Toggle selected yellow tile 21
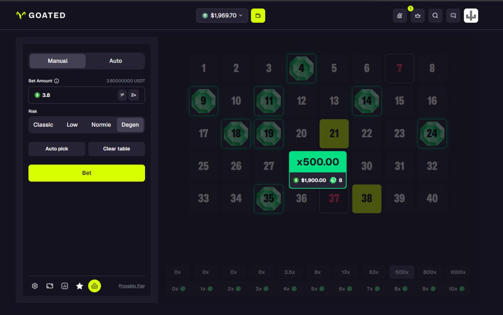This screenshot has width=503, height=315. [x=334, y=133]
